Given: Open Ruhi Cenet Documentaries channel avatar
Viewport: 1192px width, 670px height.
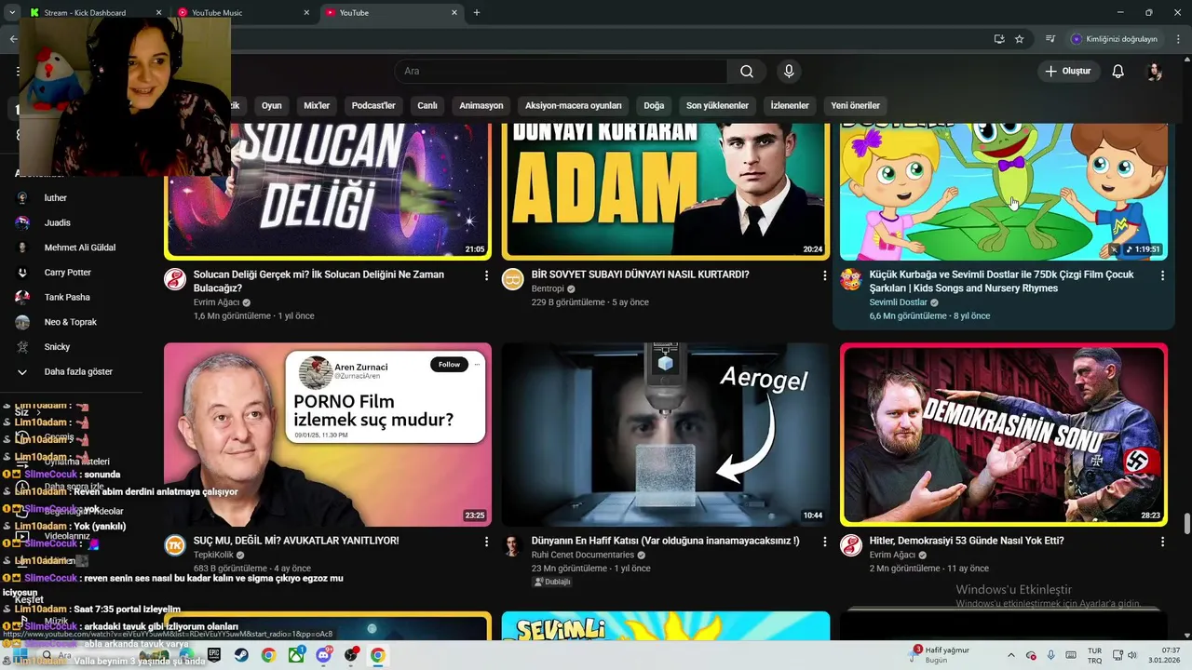Looking at the screenshot, I should point(513,545).
